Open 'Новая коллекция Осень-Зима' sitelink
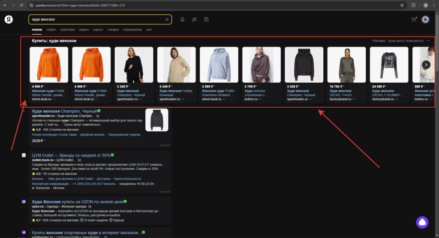The height and width of the screenshot is (238, 439). pos(54,135)
